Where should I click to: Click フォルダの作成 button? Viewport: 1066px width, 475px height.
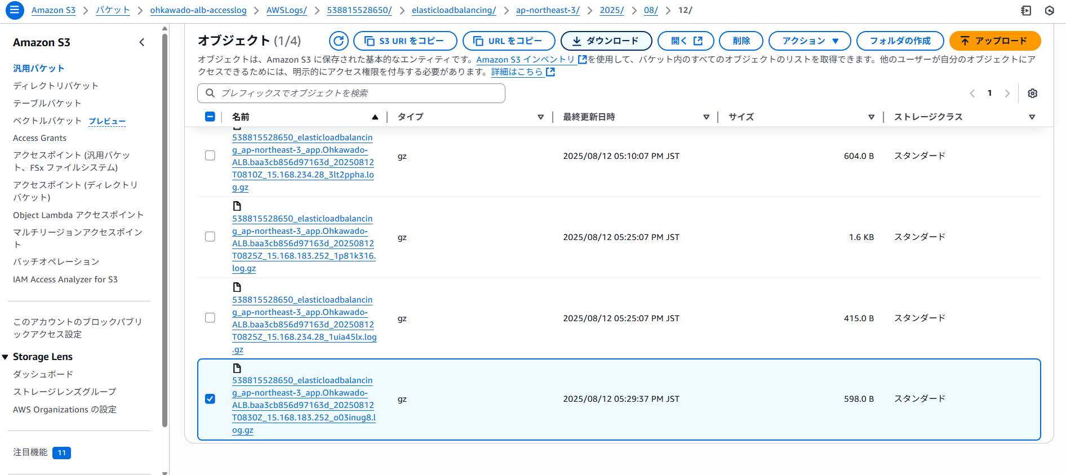point(900,41)
